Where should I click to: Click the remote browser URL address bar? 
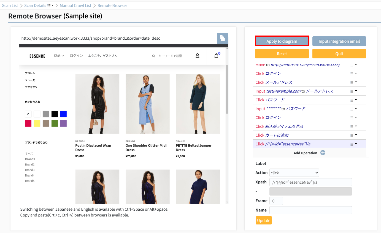118,38
